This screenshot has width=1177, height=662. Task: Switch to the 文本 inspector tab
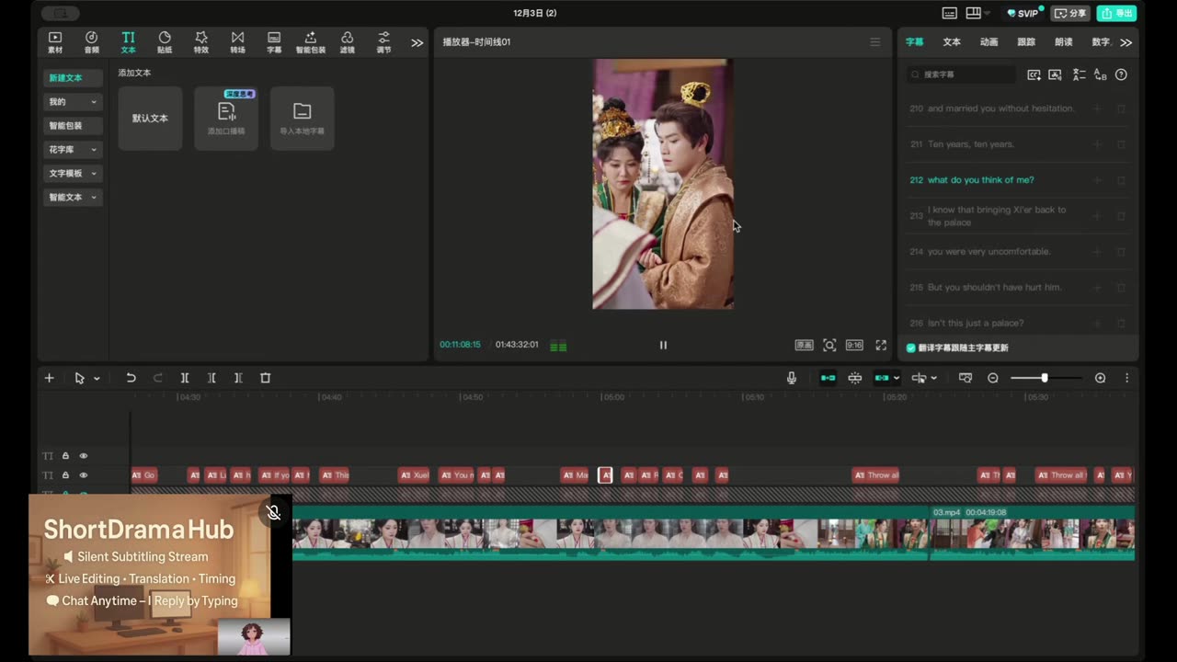coord(952,42)
